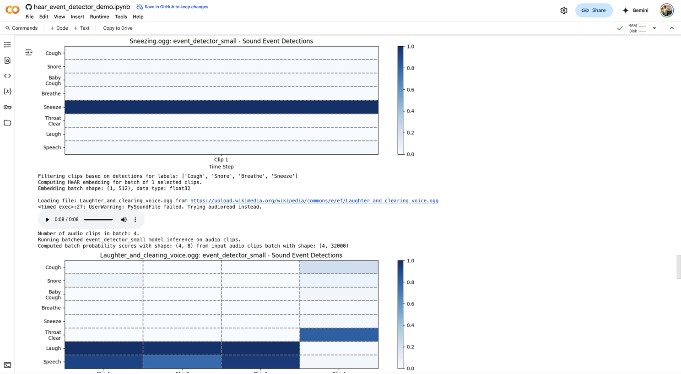This screenshot has height=374, width=681.
Task: Click the Laughter_and_clearing_voice.ogg chart title
Action: point(221,255)
